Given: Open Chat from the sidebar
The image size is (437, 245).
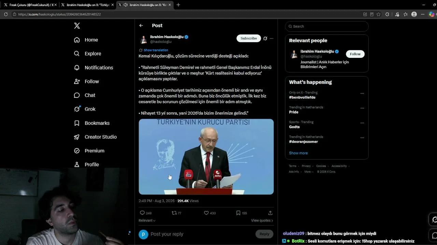Looking at the screenshot, I should pyautogui.click(x=85, y=95).
